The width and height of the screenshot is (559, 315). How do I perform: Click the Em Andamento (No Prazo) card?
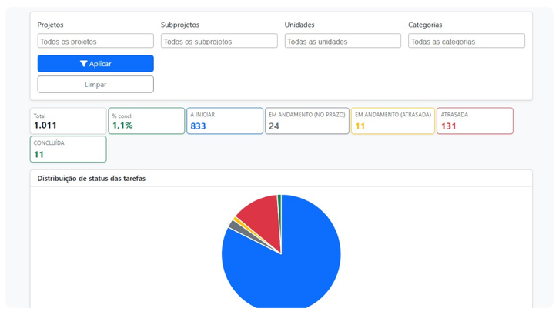coord(306,121)
